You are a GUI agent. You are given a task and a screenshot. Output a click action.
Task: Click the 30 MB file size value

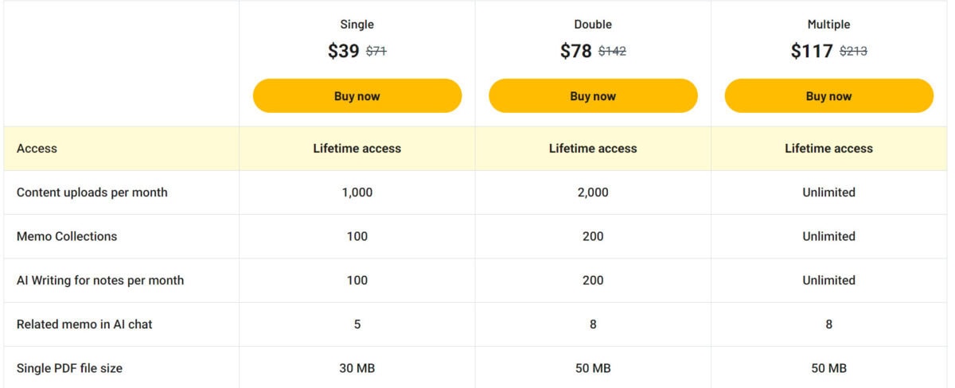[357, 368]
